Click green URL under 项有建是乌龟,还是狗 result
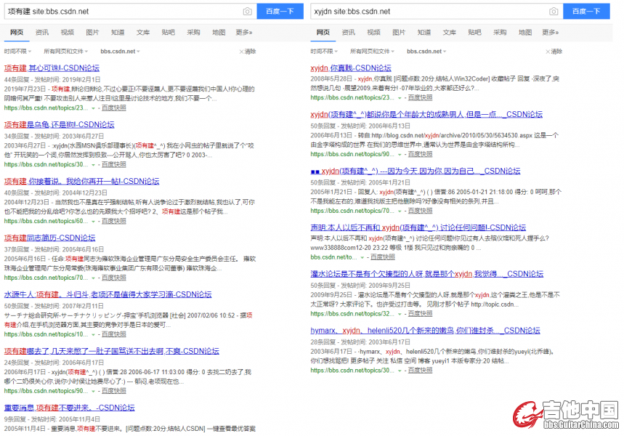 [46, 164]
